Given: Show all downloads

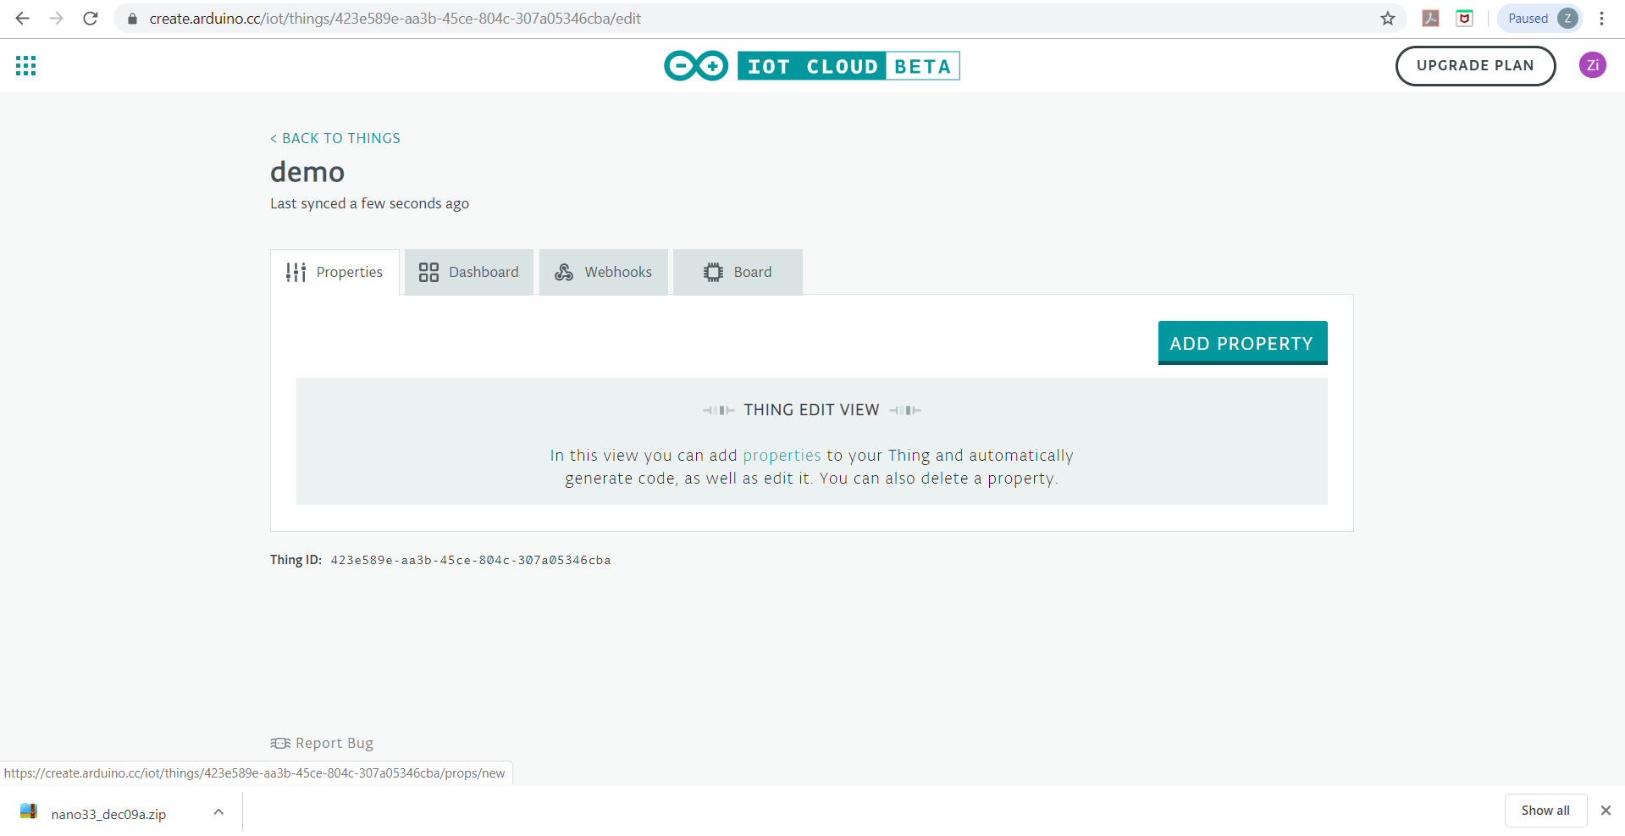Looking at the screenshot, I should tap(1545, 811).
